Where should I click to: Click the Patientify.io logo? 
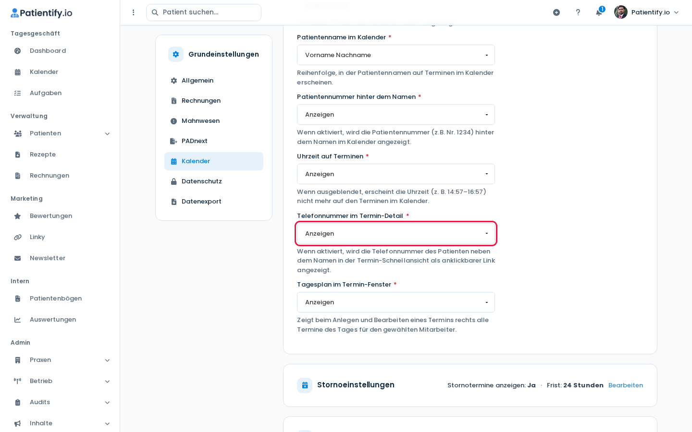coord(41,13)
